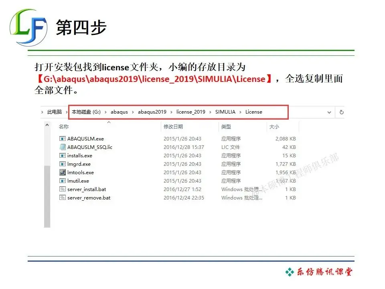This screenshot has height=289, width=385.
Task: Click the lmgrd.exe application icon
Action: pyautogui.click(x=63, y=164)
